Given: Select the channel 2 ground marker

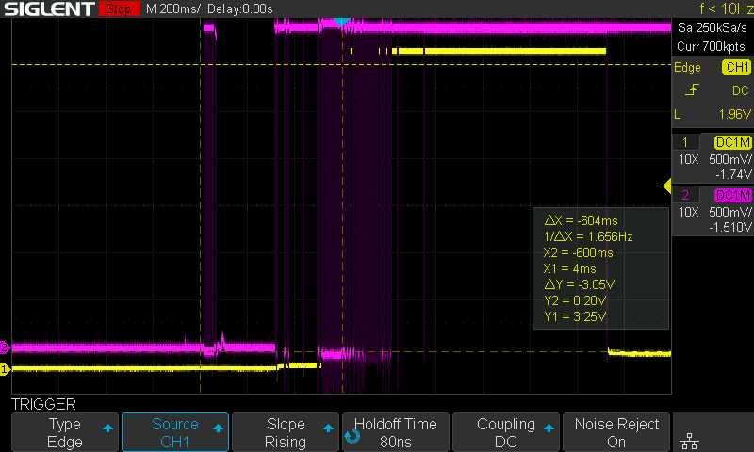Looking at the screenshot, I should click(x=5, y=347).
